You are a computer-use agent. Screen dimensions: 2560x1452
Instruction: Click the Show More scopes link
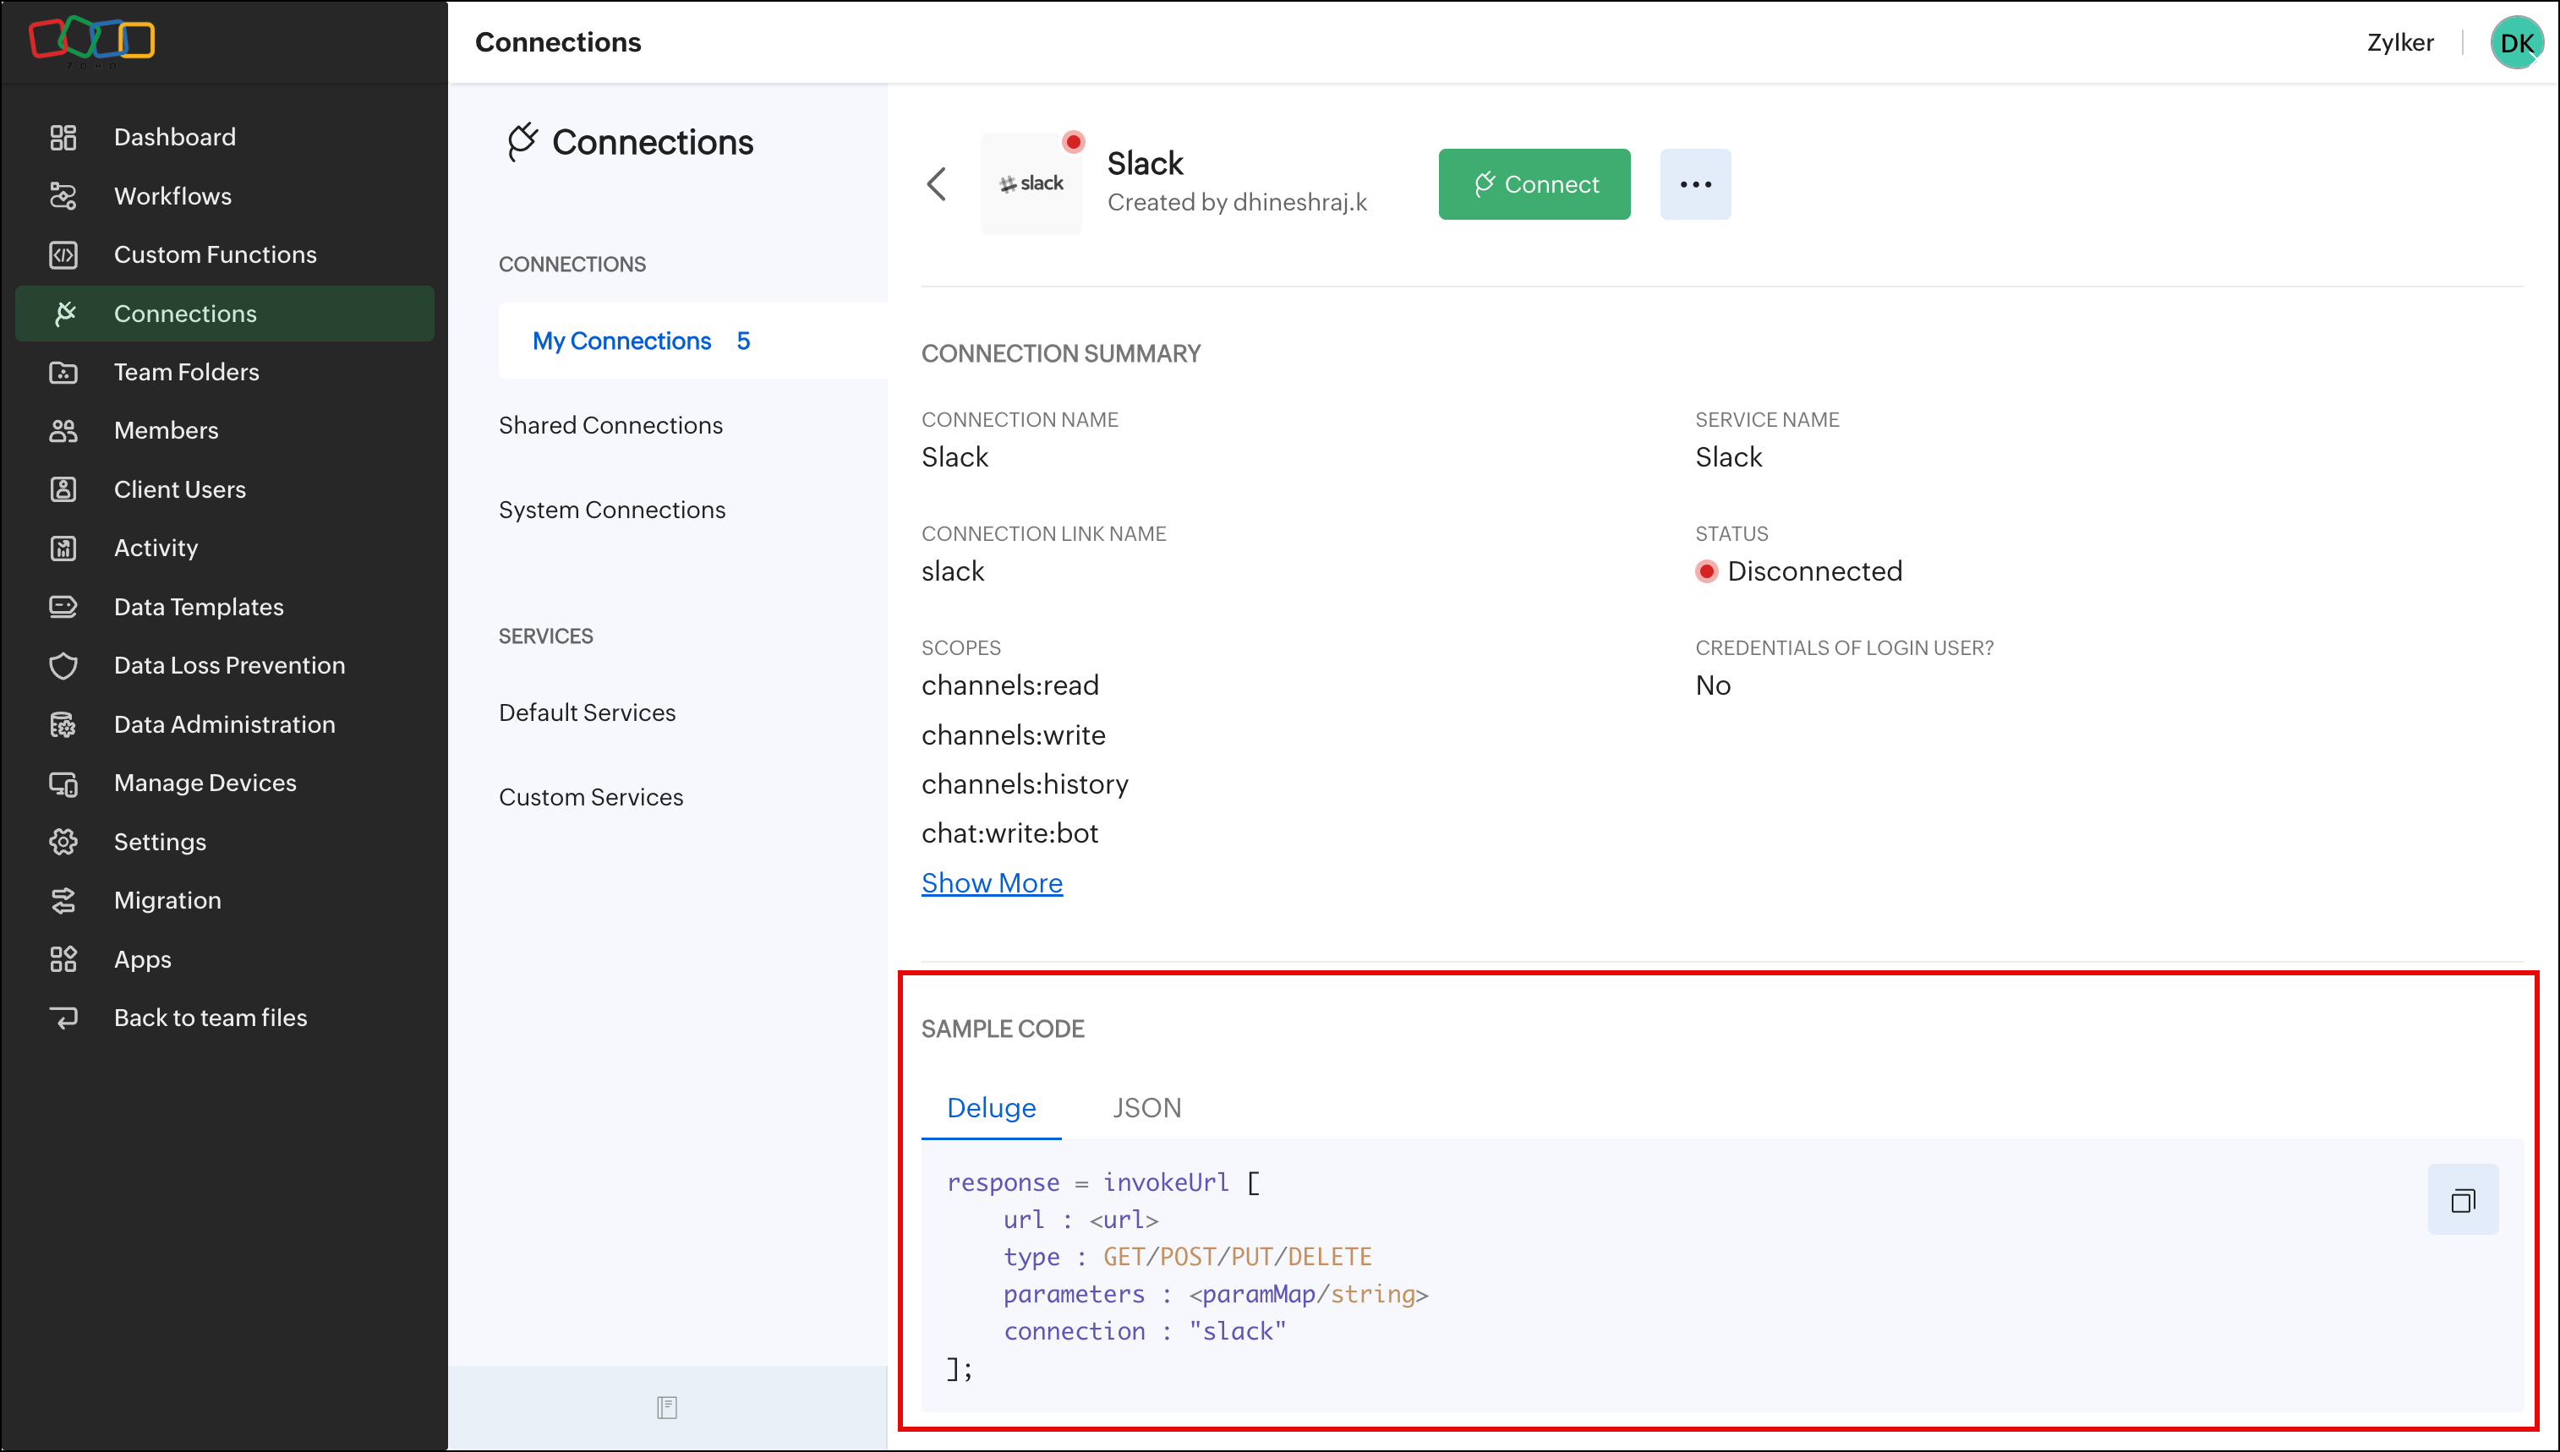[992, 882]
